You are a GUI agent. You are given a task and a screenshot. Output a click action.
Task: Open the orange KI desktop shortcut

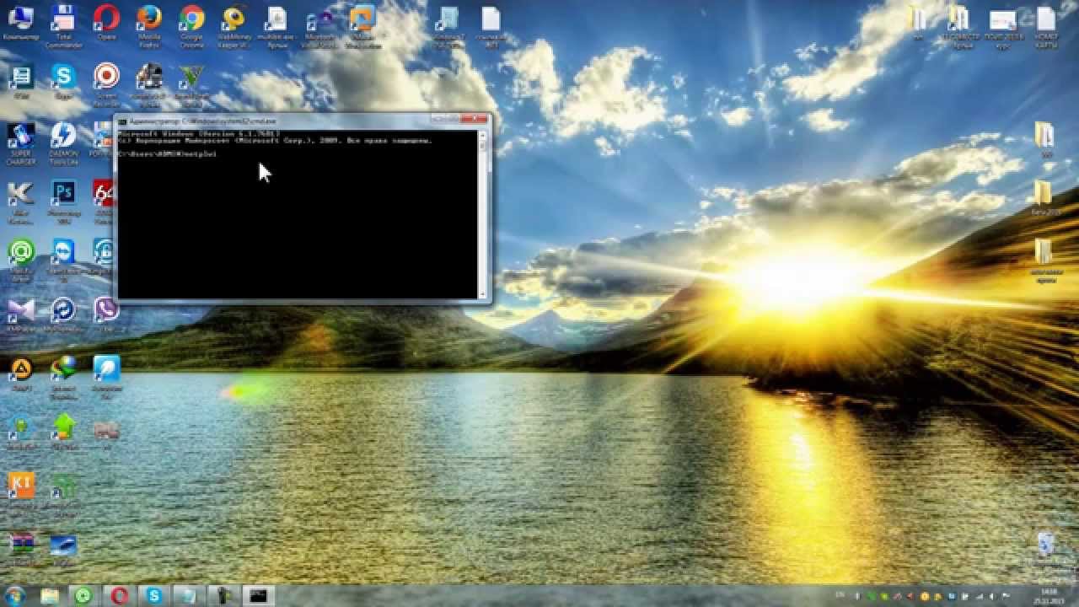coord(20,485)
